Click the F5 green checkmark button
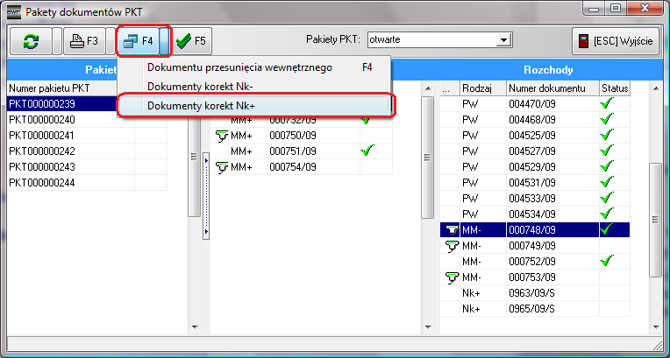 click(x=190, y=40)
